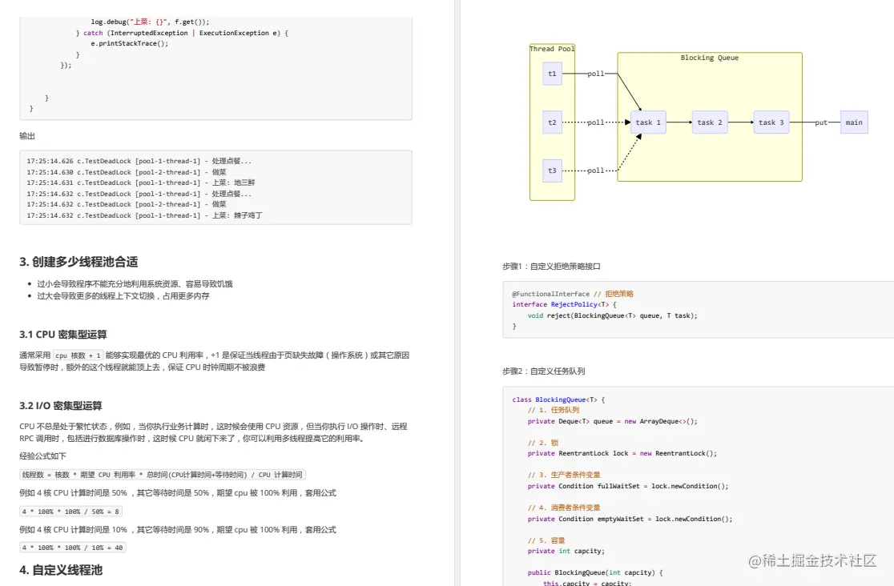This screenshot has height=586, width=894.
Task: Click the text "步骤1：自定义拒绝策略接口"
Action: click(551, 267)
